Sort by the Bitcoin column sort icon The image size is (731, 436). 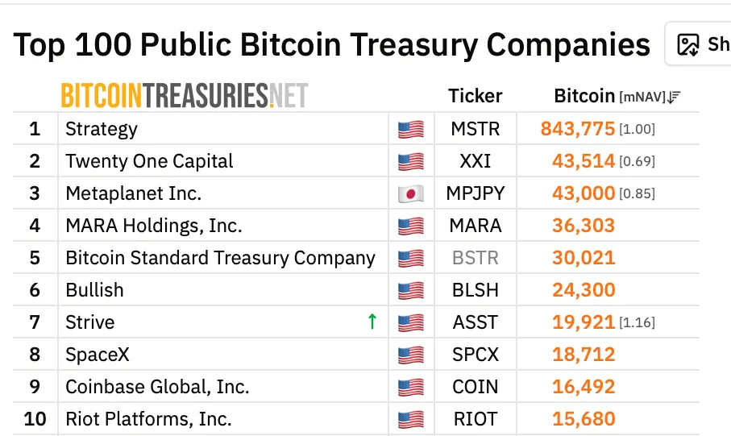(x=674, y=97)
